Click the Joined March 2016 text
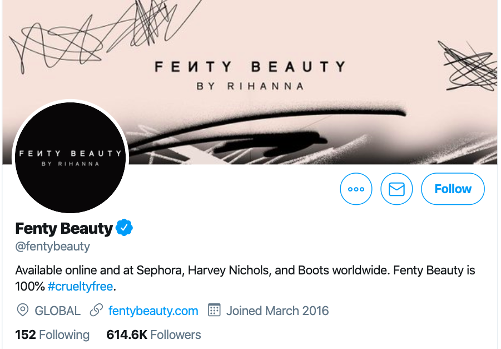Screen dimensions: 501x349 click(x=277, y=311)
